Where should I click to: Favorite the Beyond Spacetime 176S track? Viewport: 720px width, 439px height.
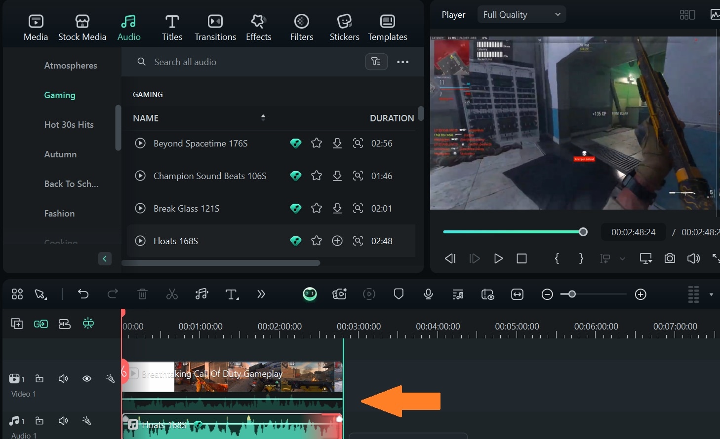[x=317, y=143]
